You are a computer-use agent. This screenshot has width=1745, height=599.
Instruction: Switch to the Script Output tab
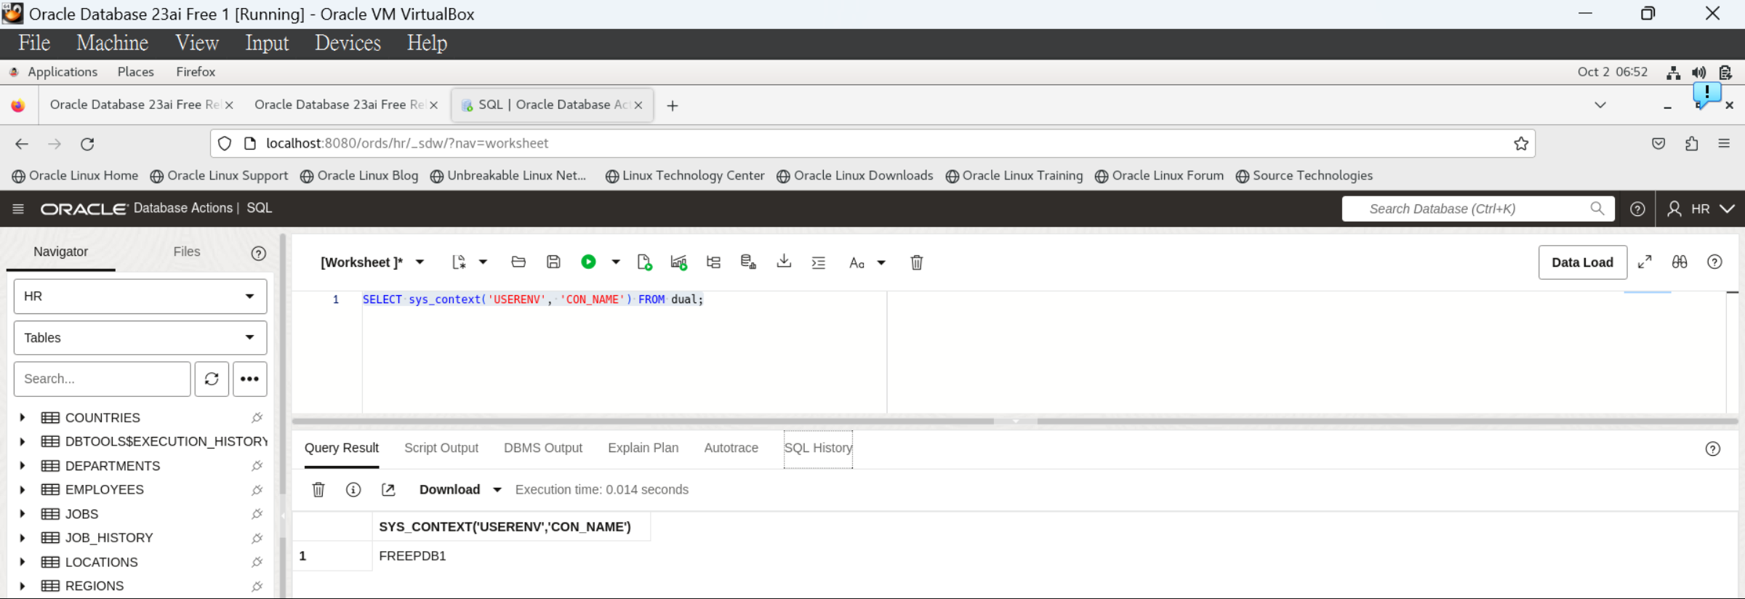(x=441, y=448)
